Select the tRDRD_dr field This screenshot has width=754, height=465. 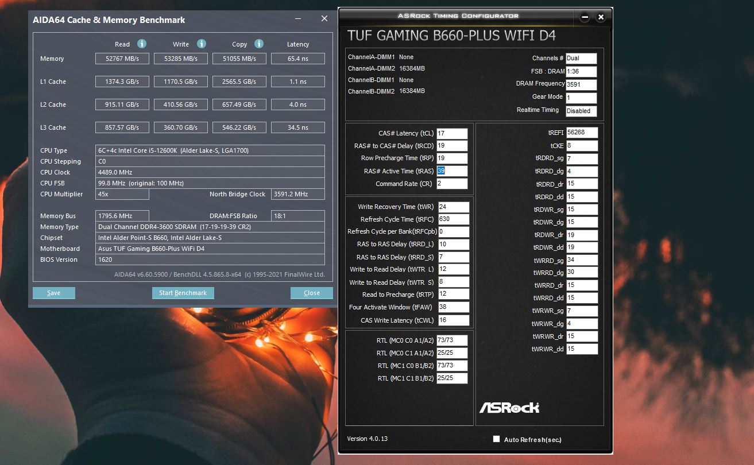tap(582, 184)
